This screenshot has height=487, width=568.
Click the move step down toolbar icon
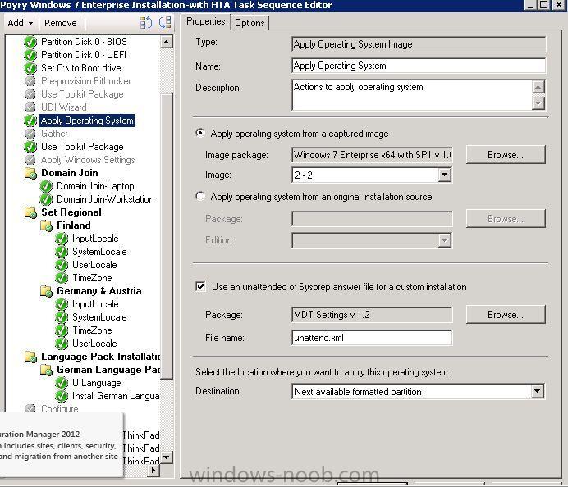tap(165, 23)
